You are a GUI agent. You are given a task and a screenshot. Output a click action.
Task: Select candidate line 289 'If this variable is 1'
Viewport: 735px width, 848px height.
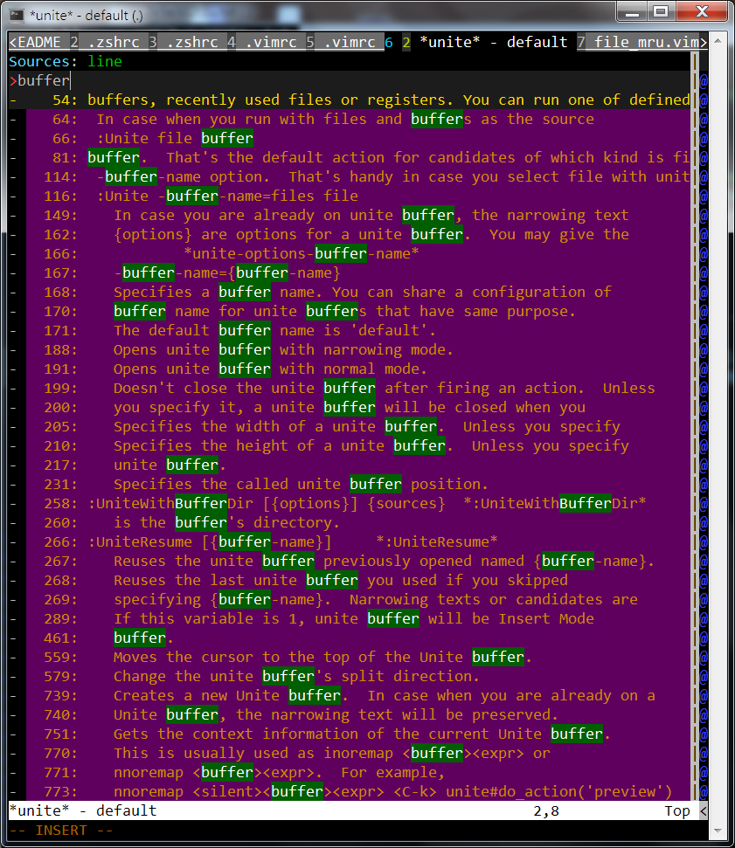coord(350,618)
